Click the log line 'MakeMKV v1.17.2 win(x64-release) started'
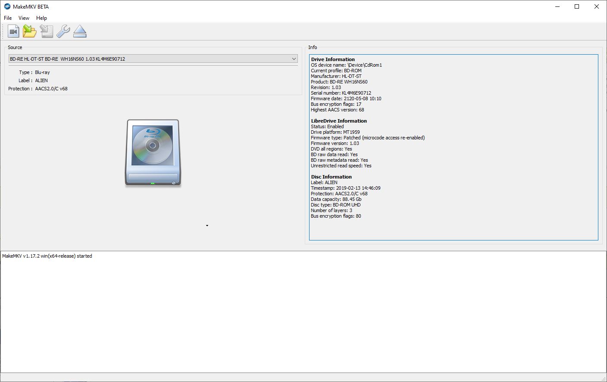Image resolution: width=607 pixels, height=382 pixels. (47, 256)
